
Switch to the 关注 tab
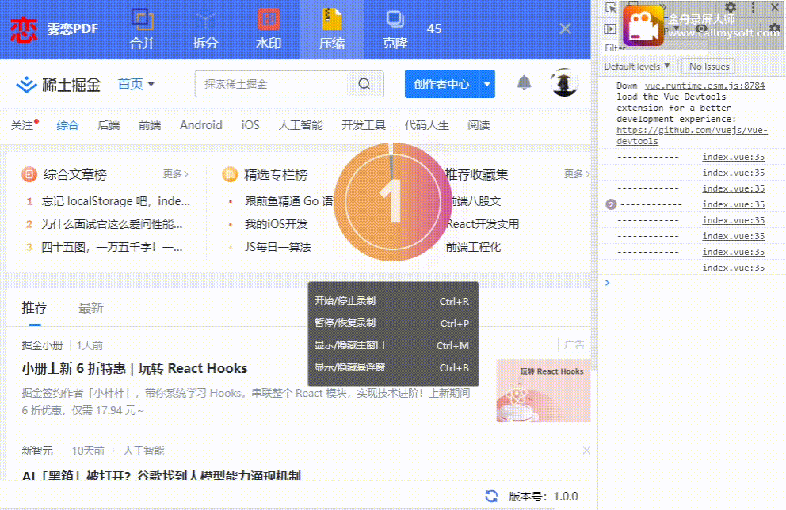pyautogui.click(x=22, y=125)
